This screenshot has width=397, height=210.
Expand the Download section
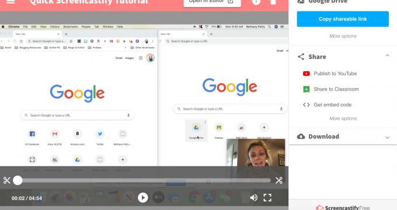pos(387,138)
